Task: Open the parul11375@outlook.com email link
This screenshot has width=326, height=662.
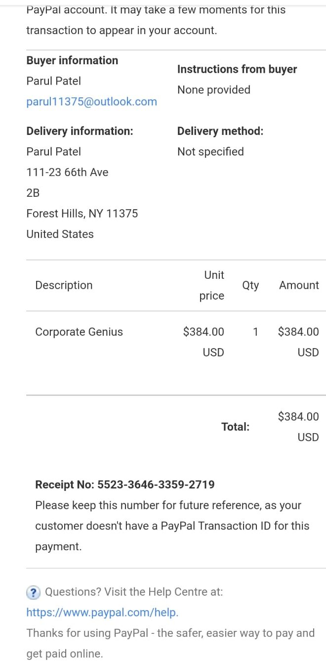Action: pos(91,102)
